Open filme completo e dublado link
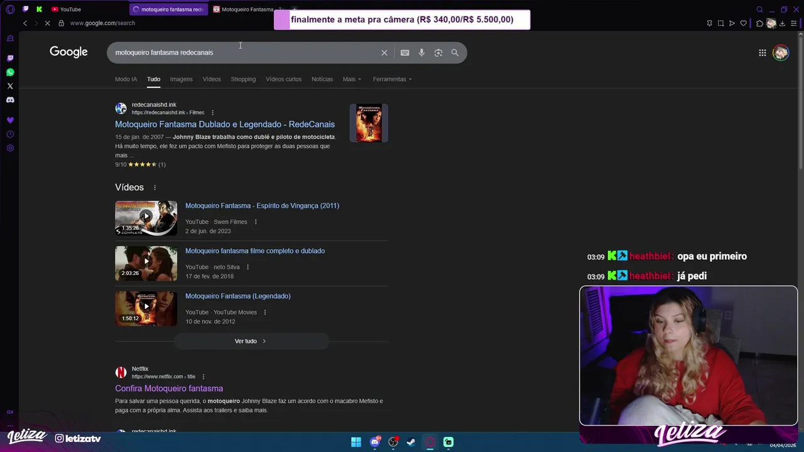This screenshot has width=804, height=452. (x=255, y=251)
